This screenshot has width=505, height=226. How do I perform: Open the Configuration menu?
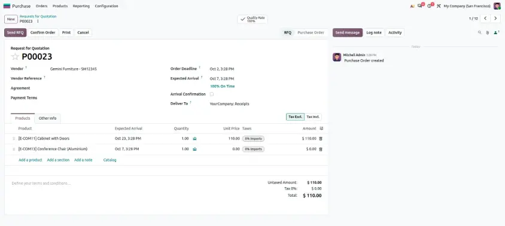(x=107, y=6)
